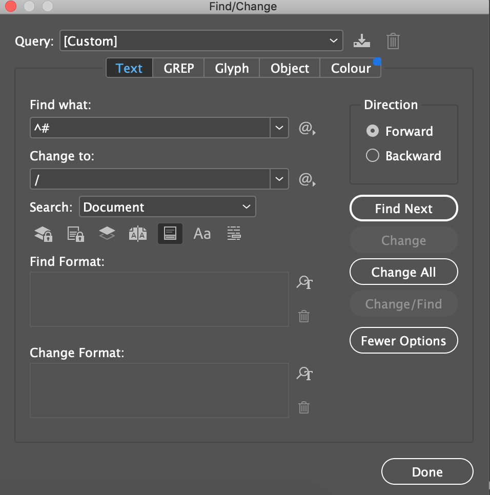Collapse dialog with Fewer Options button

pyautogui.click(x=403, y=340)
